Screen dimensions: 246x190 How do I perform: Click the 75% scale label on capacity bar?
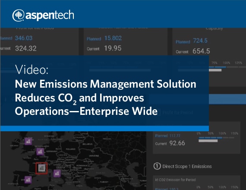[x=214, y=63]
